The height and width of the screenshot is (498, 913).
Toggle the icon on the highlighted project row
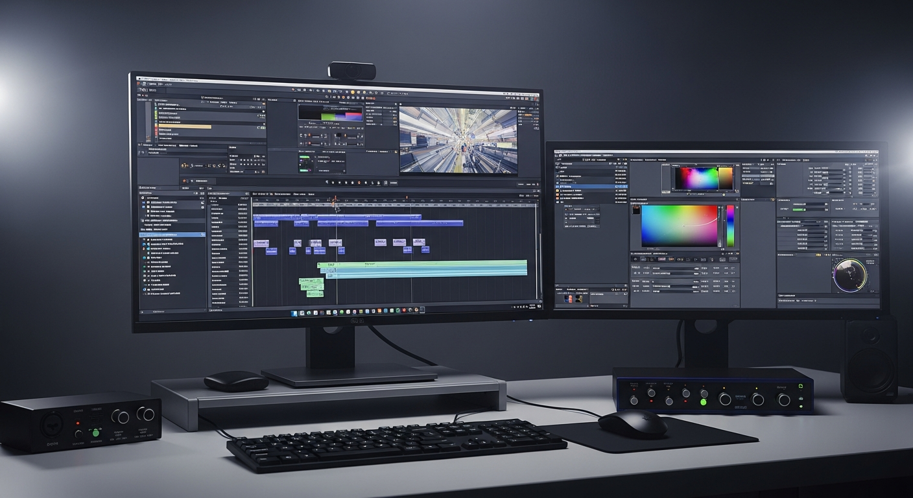(x=202, y=235)
